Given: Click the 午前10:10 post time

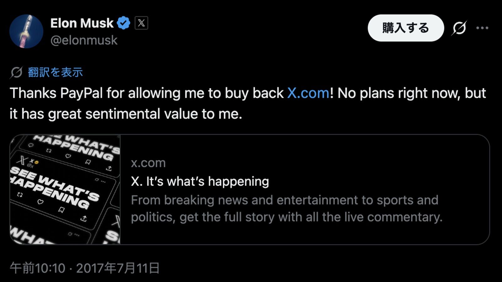Looking at the screenshot, I should click(x=38, y=268).
